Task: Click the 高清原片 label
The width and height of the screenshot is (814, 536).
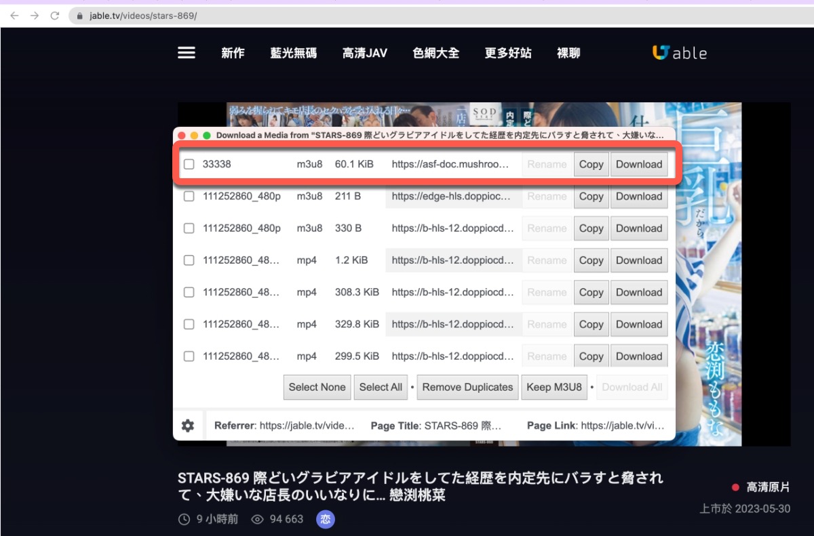Action: (768, 487)
